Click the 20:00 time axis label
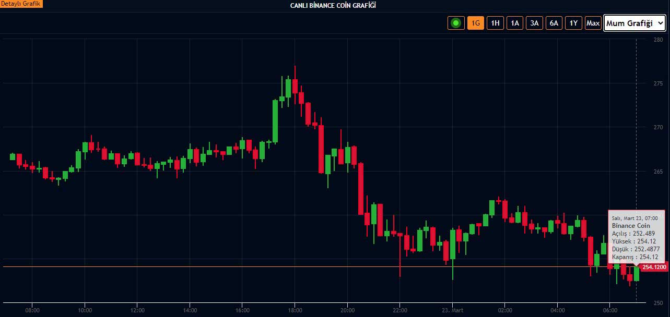The width and height of the screenshot is (670, 317). pos(347,310)
